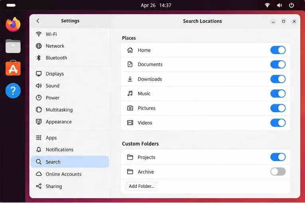Open the Apps settings label
The height and width of the screenshot is (203, 305).
[51, 138]
